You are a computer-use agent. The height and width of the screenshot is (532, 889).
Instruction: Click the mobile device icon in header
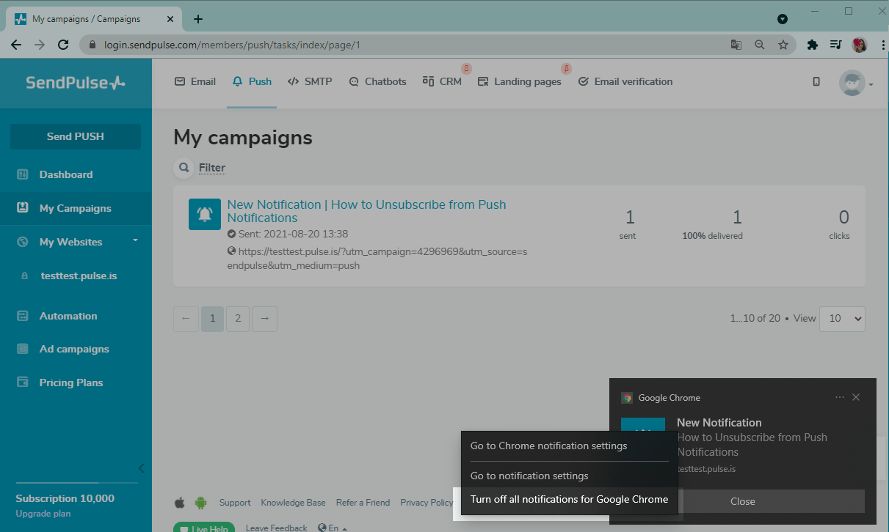tap(816, 81)
